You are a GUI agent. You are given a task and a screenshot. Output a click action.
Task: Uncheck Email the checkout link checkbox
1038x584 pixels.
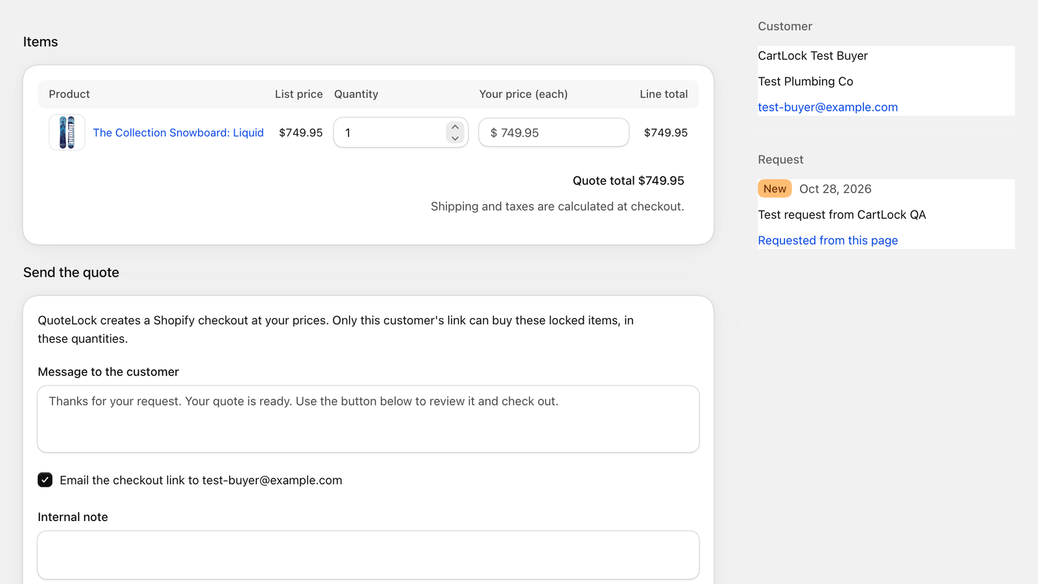pyautogui.click(x=45, y=480)
